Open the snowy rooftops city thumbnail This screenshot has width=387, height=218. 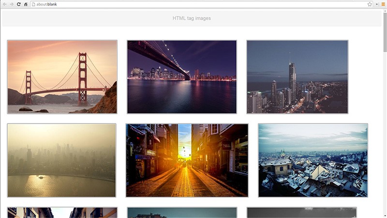[x=313, y=160]
